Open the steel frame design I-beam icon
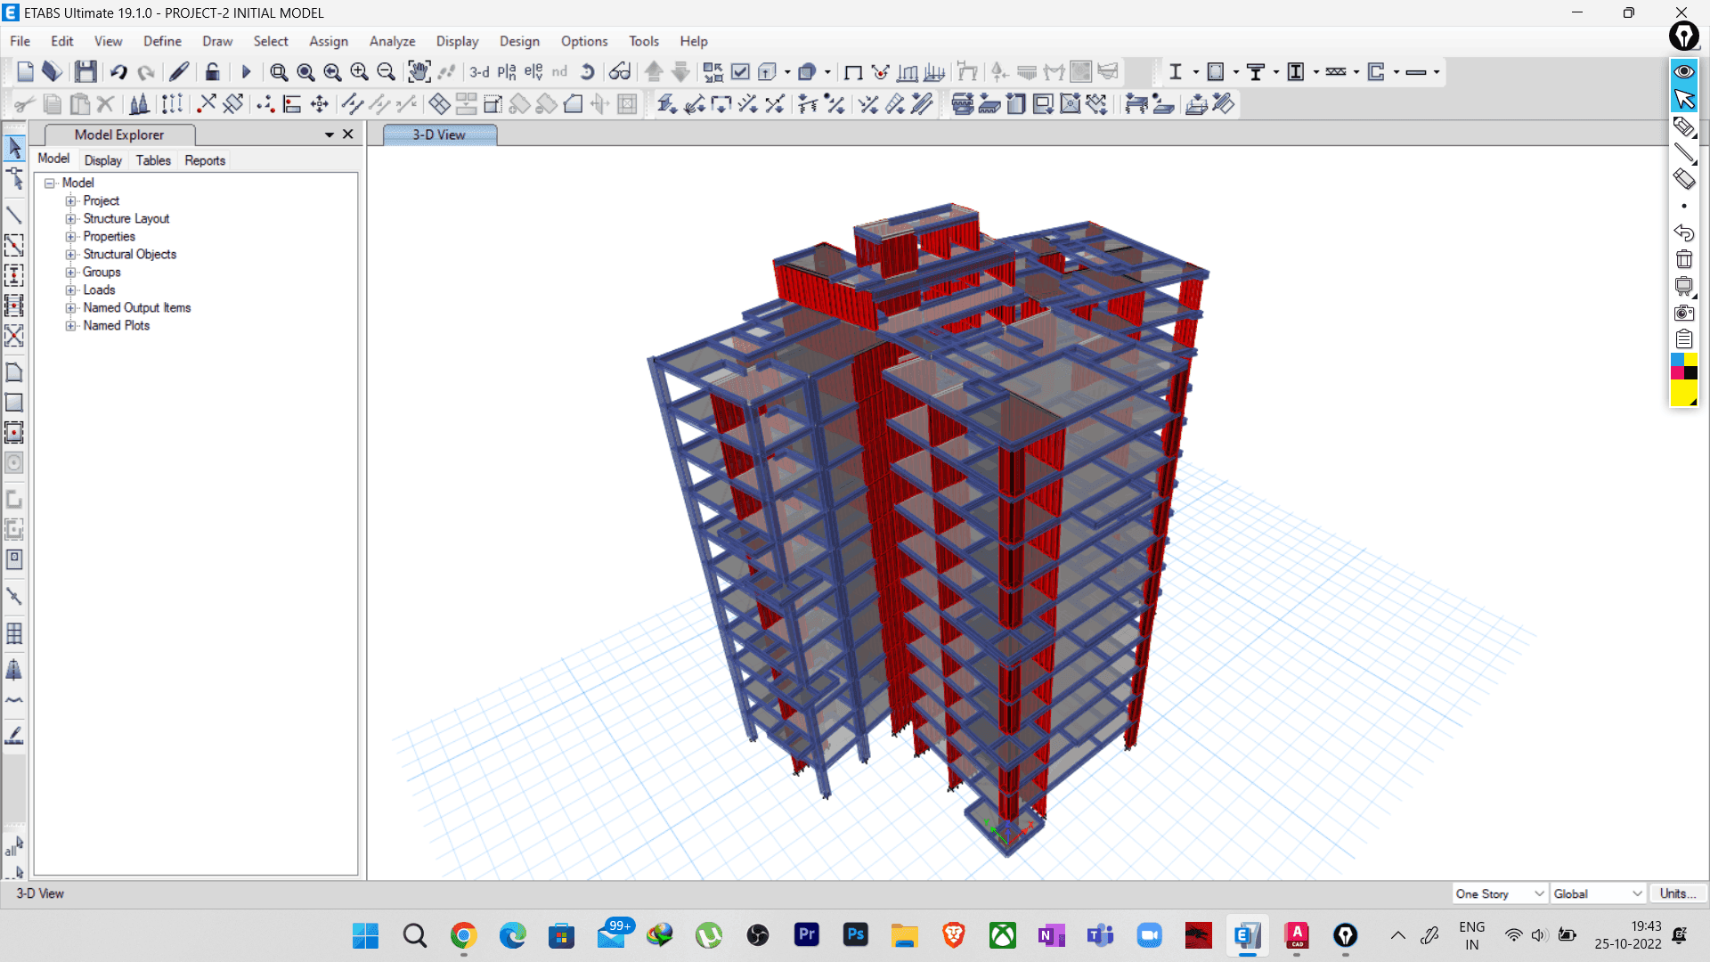This screenshot has width=1710, height=962. tap(1176, 72)
